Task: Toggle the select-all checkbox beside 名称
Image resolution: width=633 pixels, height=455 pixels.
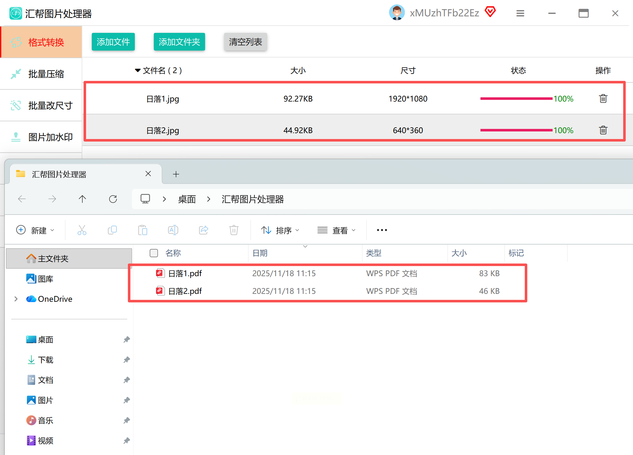Action: [x=154, y=253]
